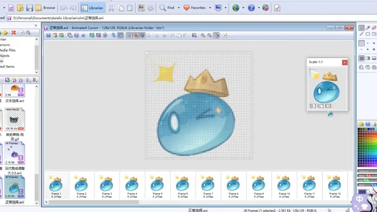Select the 144x144 GIF file thumbnail in the Librarian
The height and width of the screenshot is (212, 377).
15,120
